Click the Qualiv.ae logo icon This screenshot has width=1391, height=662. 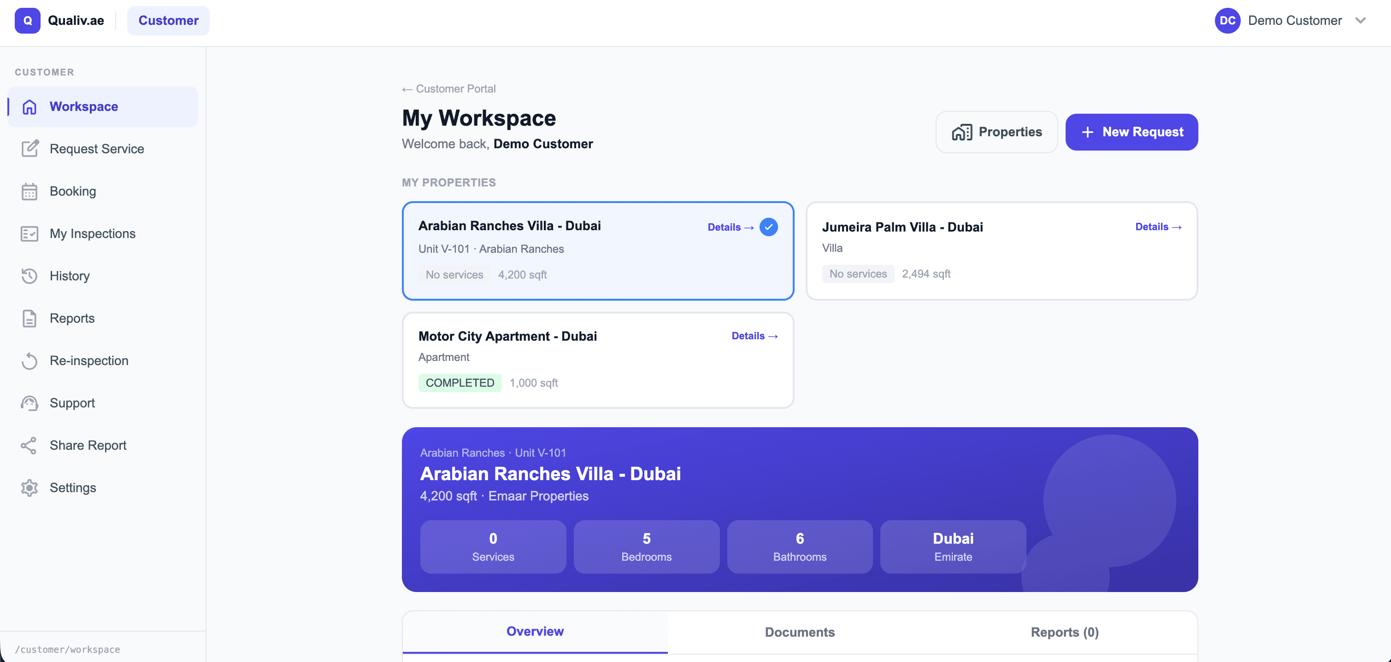coord(28,21)
